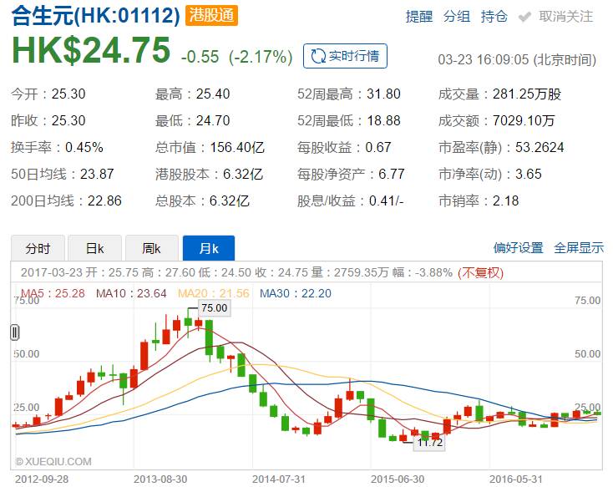Click the 50日均线:23.87 value
613x487 pixels.
click(97, 174)
